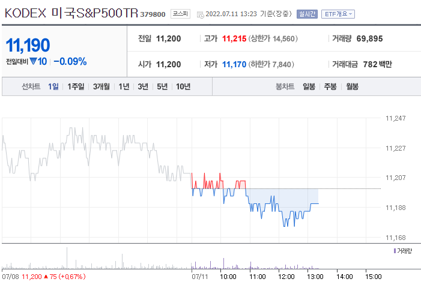Click the calendar clock icon beside the date
This screenshot has height=282, width=421.
coord(201,15)
